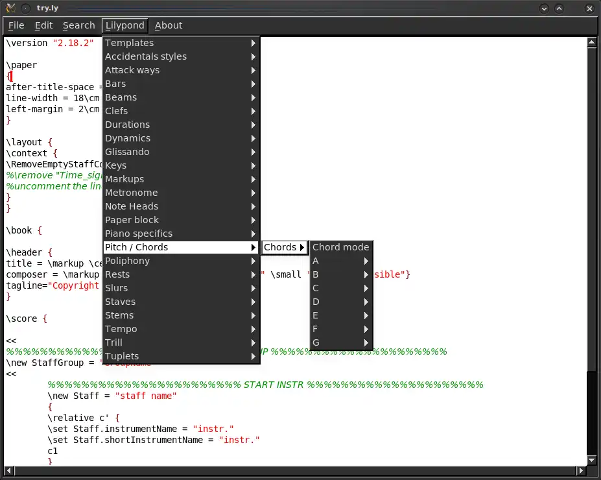Viewport: 601px width, 480px height.
Task: Open the Staves submenu
Action: (x=181, y=302)
